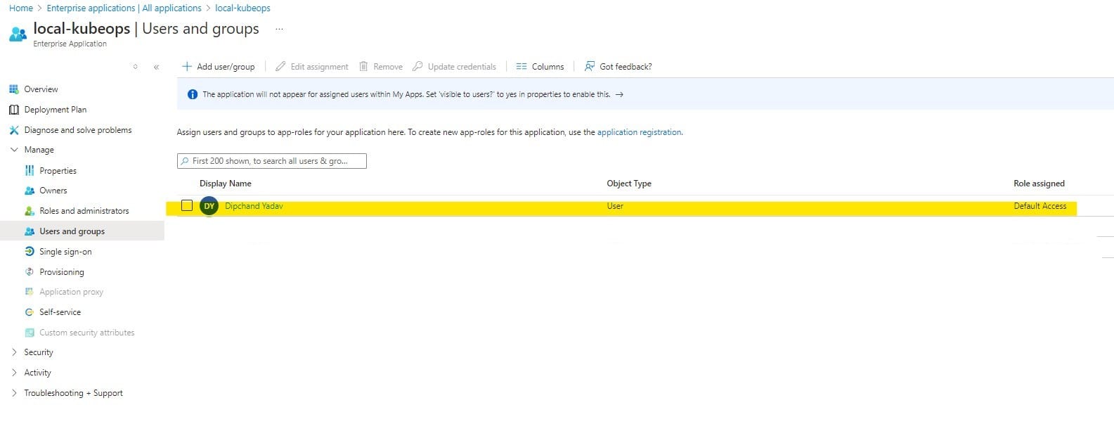This screenshot has width=1114, height=443.
Task: Click the key icon for Update credentials
Action: tap(417, 67)
